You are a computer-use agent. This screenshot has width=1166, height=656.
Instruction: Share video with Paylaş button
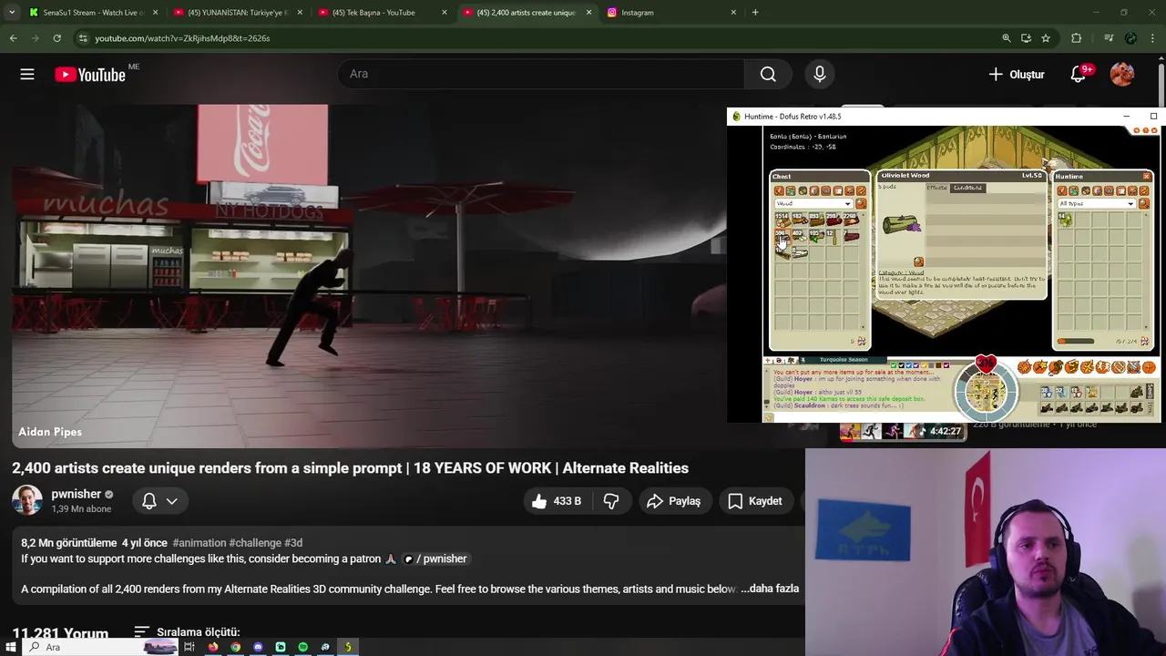(x=674, y=501)
